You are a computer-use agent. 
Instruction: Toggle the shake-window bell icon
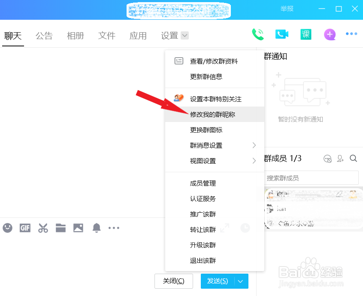coord(96,228)
